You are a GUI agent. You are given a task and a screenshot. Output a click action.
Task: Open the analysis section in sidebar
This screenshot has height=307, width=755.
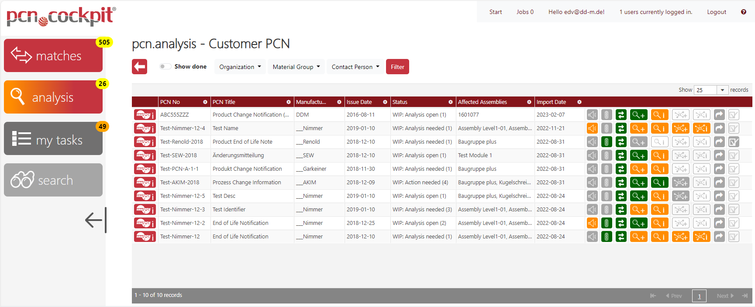coord(53,97)
